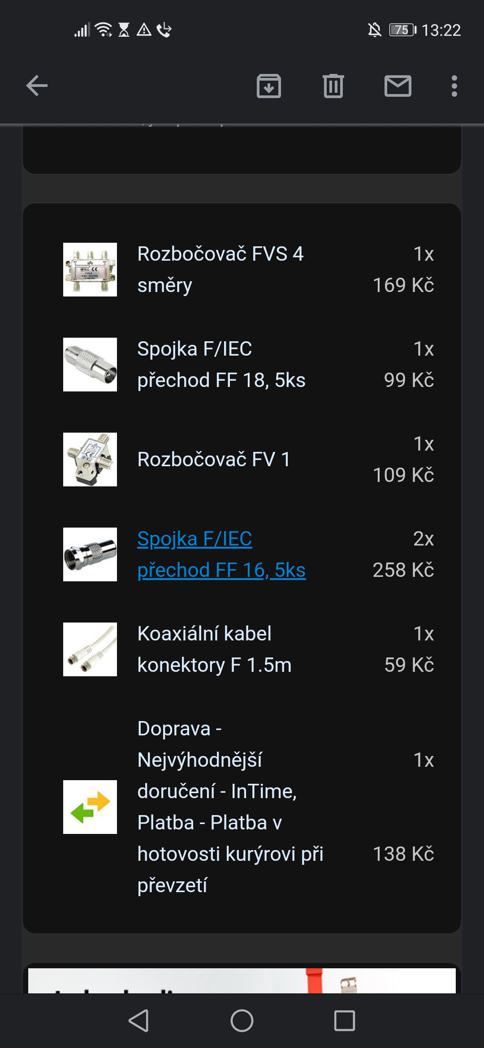Tap Spojka FF 18 product image
The width and height of the screenshot is (484, 1048).
point(90,365)
